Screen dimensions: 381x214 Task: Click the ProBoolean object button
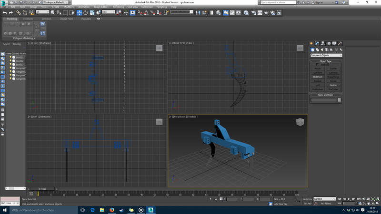coord(318,89)
